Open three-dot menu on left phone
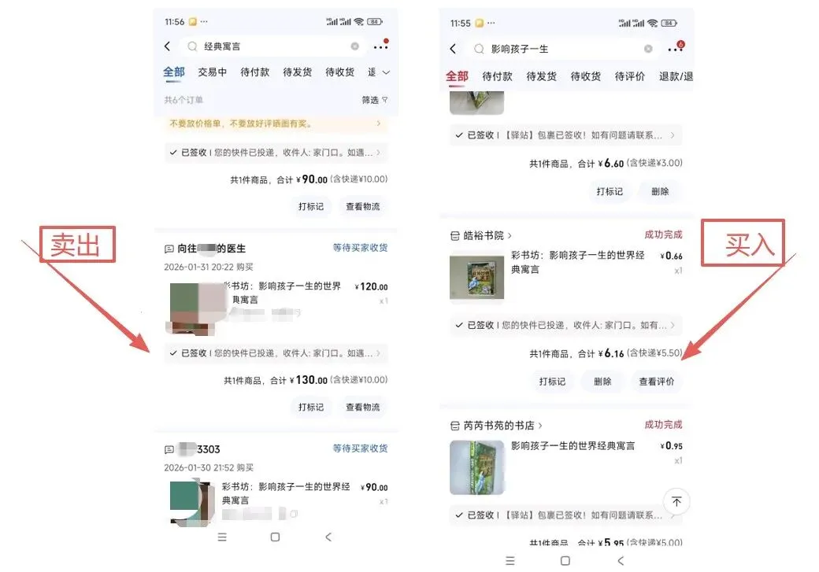Viewport: 819px width, 572px height. [x=381, y=46]
